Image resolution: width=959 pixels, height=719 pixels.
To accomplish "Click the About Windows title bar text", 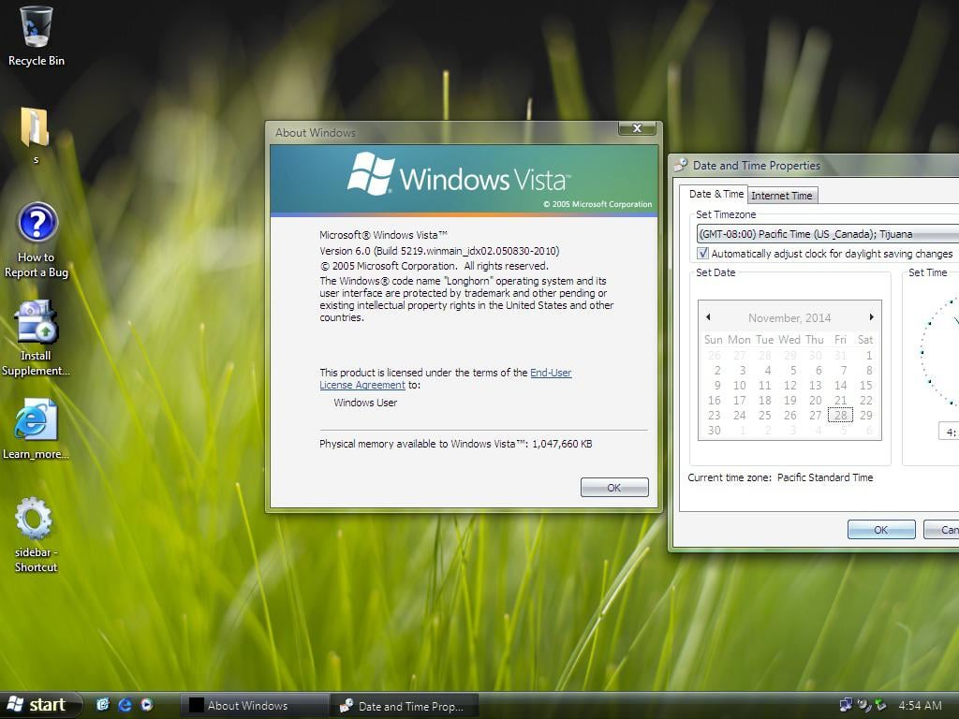I will pyautogui.click(x=315, y=132).
